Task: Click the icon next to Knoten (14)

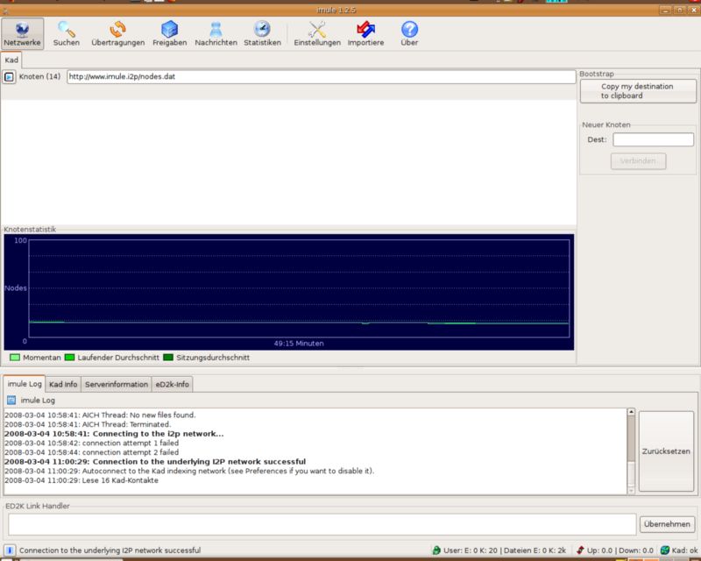Action: pyautogui.click(x=9, y=77)
